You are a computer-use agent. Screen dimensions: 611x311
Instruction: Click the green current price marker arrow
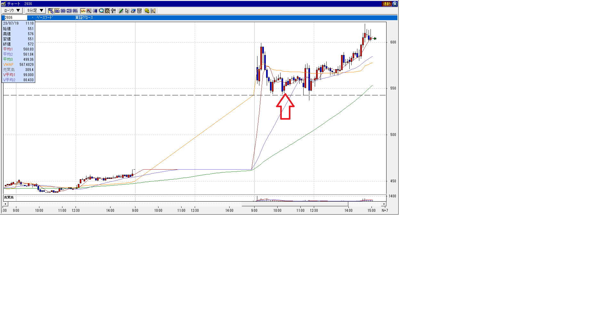point(375,39)
